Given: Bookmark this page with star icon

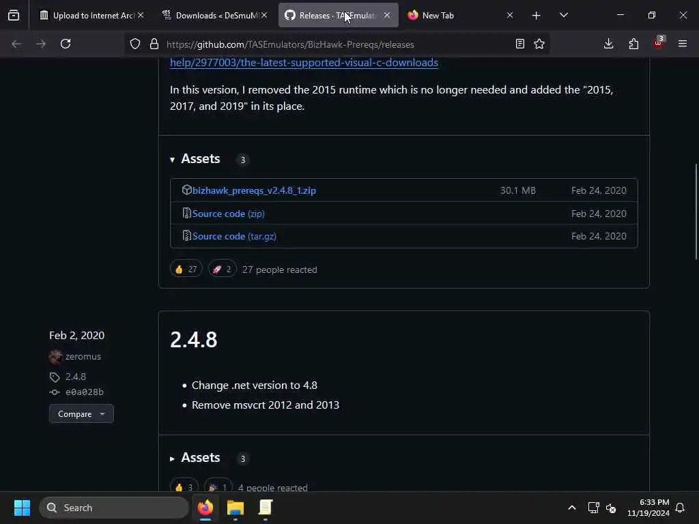Looking at the screenshot, I should click(x=539, y=44).
